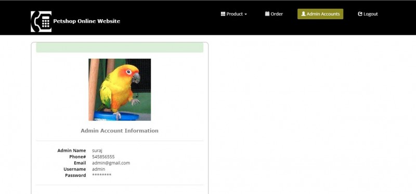Select email admin@gmail.com
The height and width of the screenshot is (194, 416).
(x=111, y=163)
